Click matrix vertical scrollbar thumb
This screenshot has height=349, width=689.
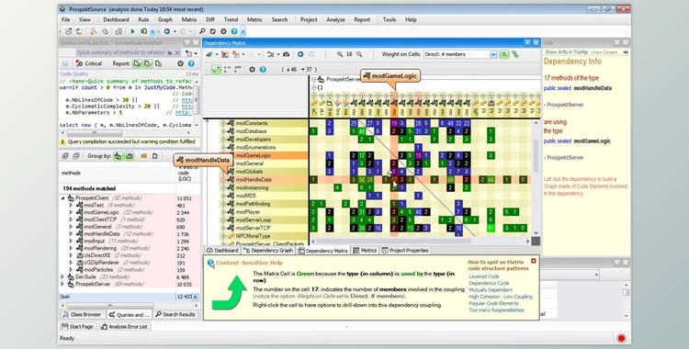pos(536,156)
